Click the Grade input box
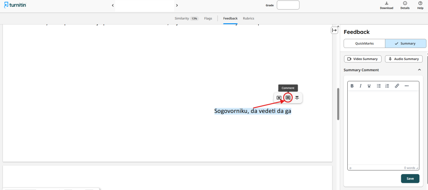The width and height of the screenshot is (428, 190). click(x=288, y=5)
